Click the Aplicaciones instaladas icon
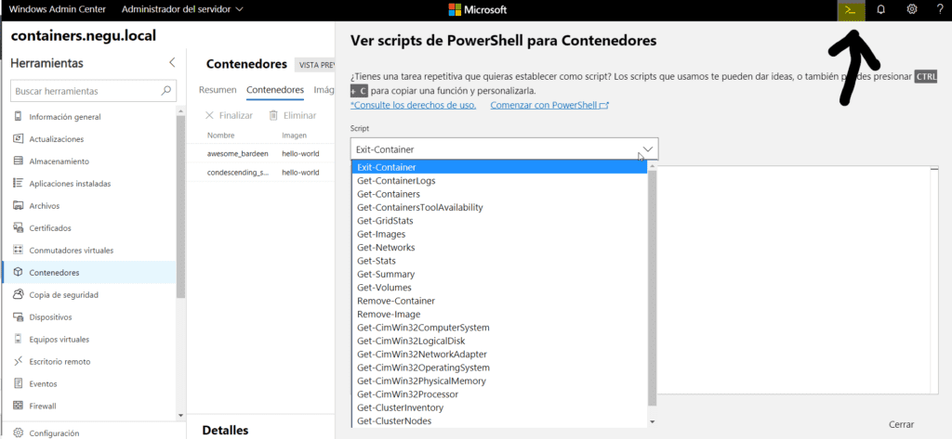The width and height of the screenshot is (952, 439). 18,183
